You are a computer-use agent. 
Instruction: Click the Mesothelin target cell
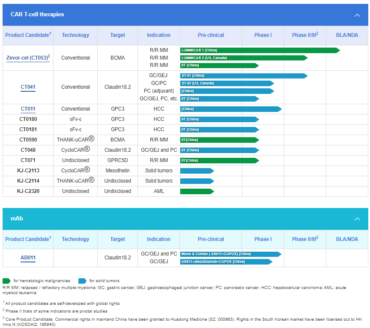click(x=117, y=171)
